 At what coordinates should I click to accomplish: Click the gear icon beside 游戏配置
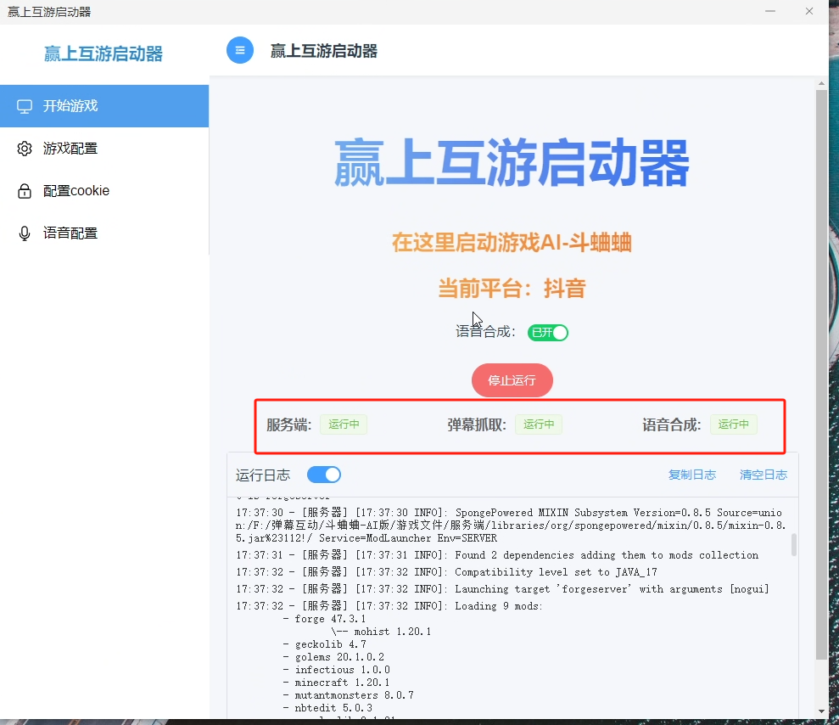[x=25, y=149]
